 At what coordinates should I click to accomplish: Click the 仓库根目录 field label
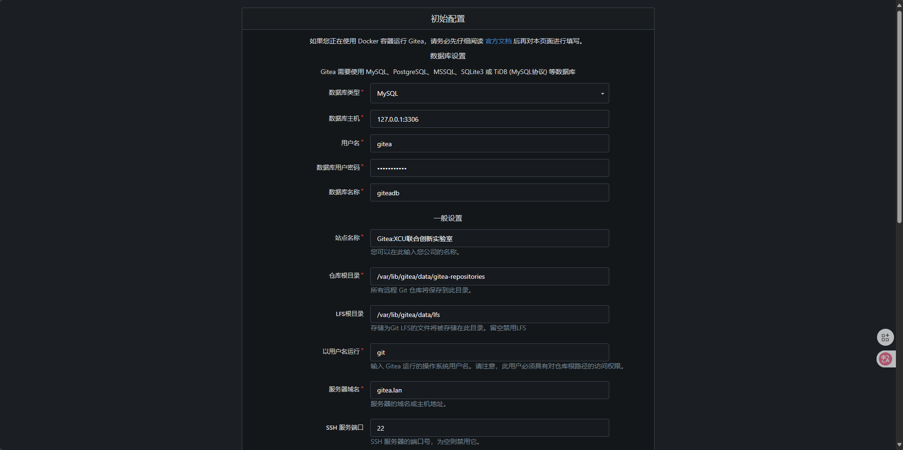tap(344, 275)
